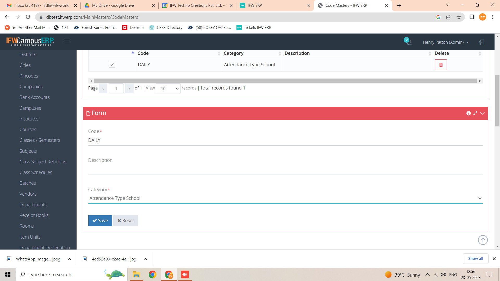The width and height of the screenshot is (500, 281).
Task: Sort table by Delete column
Action: (x=458, y=53)
